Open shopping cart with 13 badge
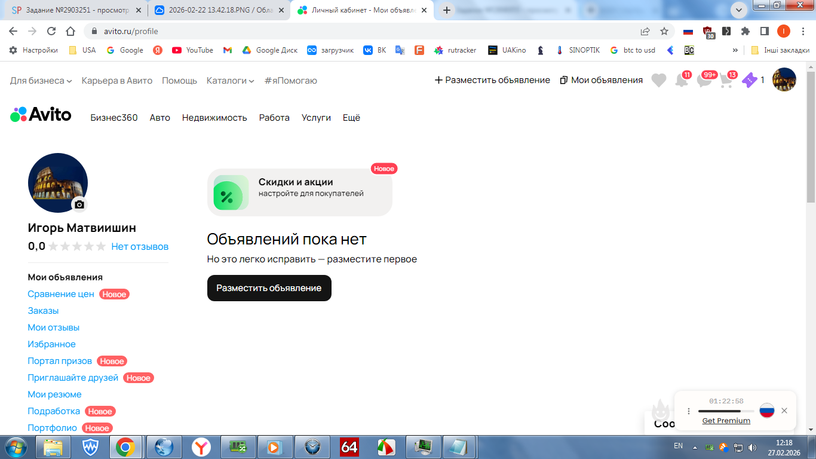This screenshot has width=816, height=459. click(727, 80)
